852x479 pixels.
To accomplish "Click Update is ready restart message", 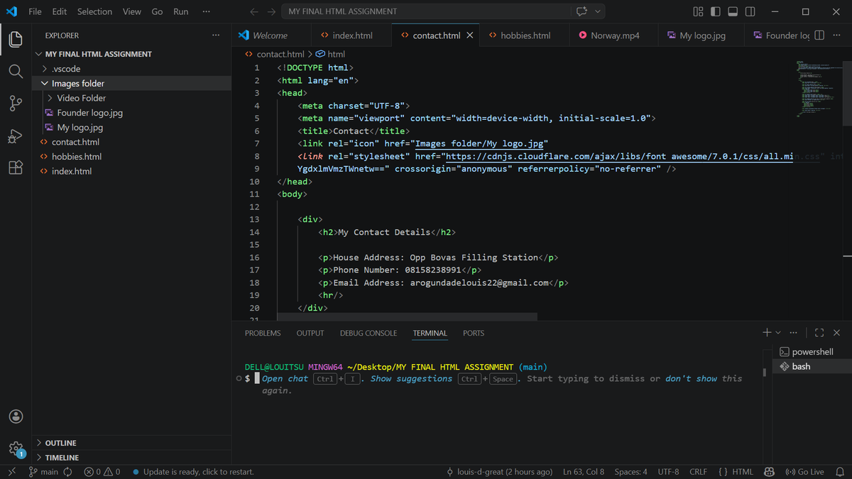I will [192, 472].
